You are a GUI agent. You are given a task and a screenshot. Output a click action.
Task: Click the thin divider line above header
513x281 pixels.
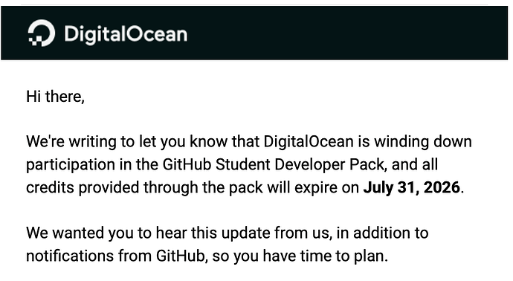[x=254, y=4]
